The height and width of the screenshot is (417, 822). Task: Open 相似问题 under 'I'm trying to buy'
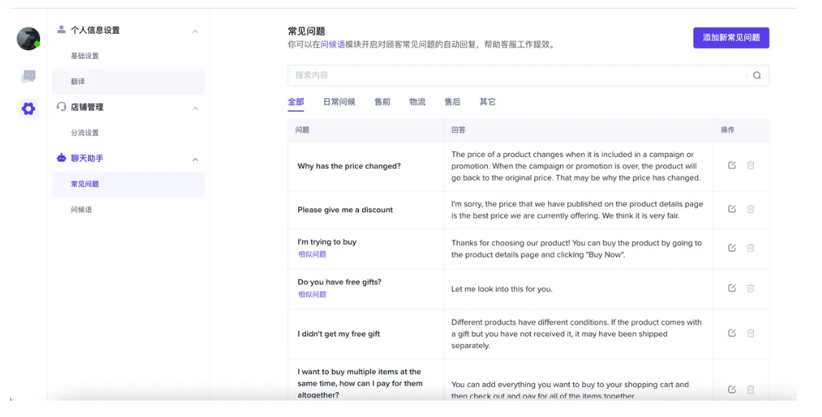pyautogui.click(x=312, y=254)
